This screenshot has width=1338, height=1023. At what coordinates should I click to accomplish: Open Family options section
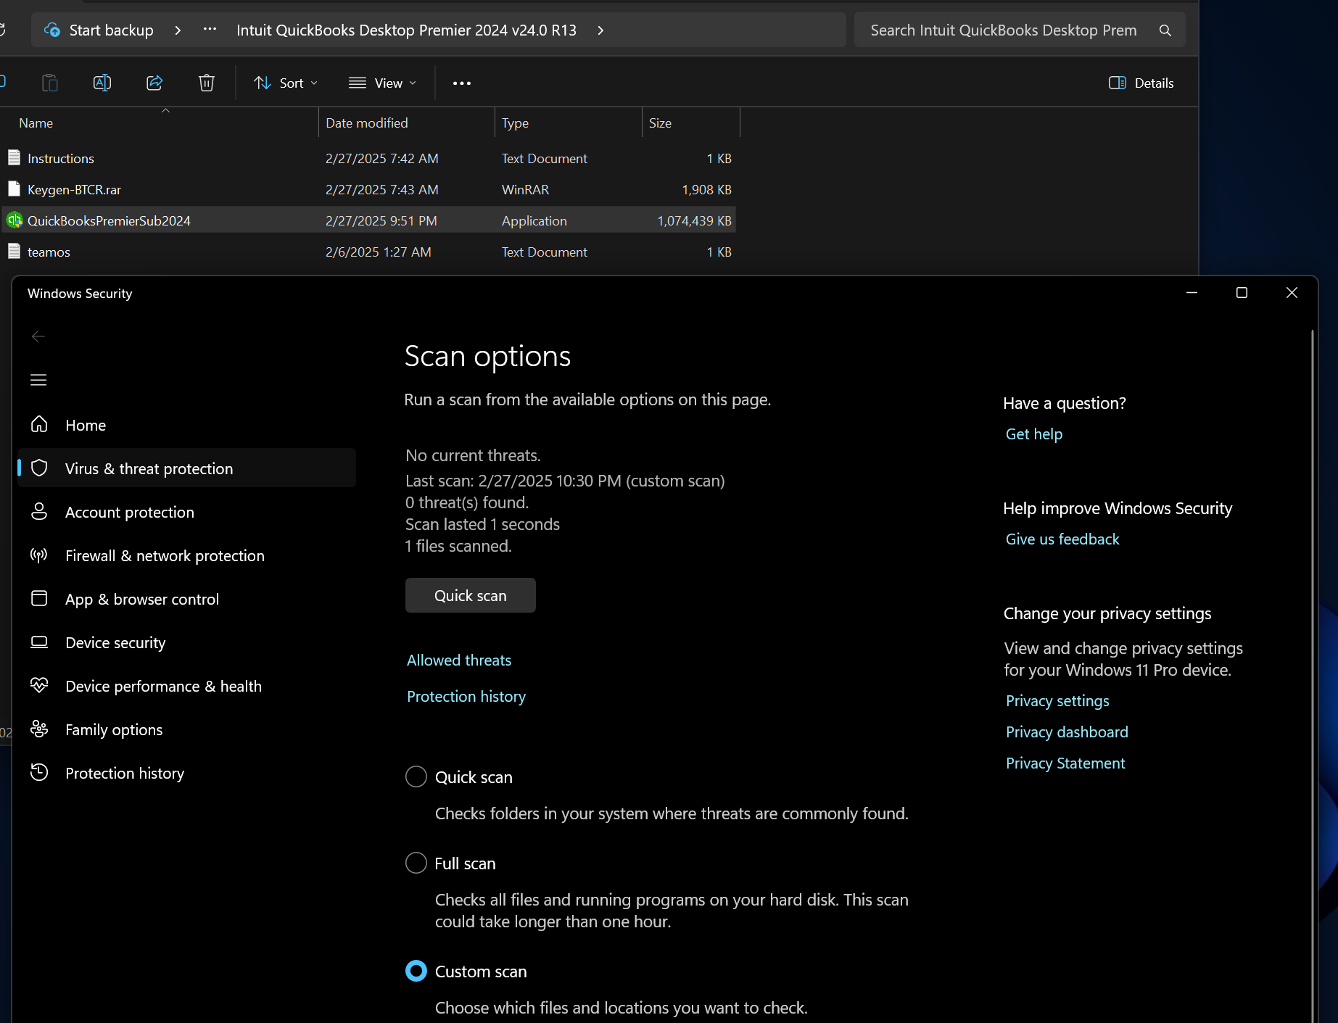187,729
